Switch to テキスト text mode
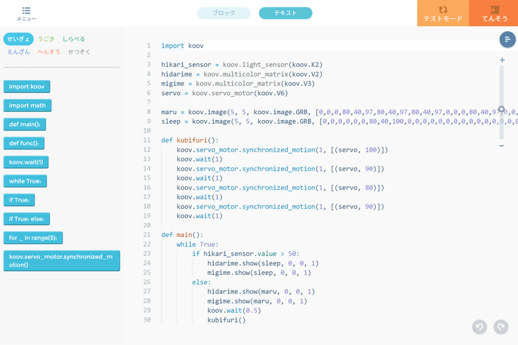This screenshot has height=345, width=518. 285,13
